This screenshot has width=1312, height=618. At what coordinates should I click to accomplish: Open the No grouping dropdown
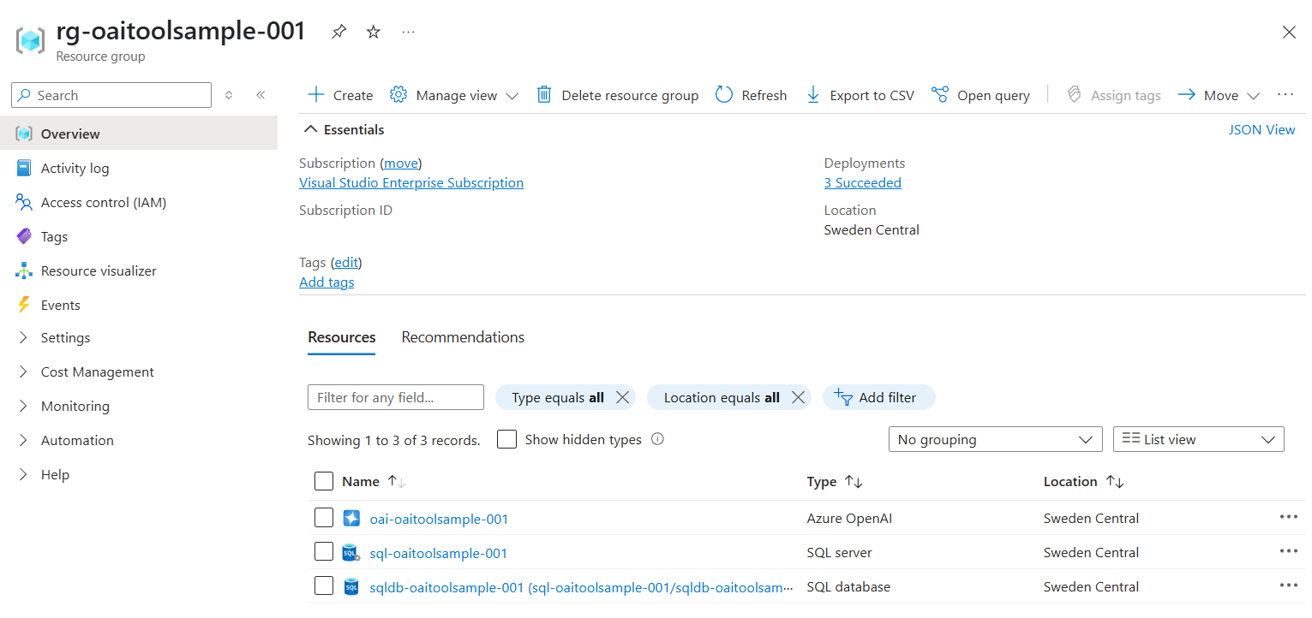tap(994, 439)
